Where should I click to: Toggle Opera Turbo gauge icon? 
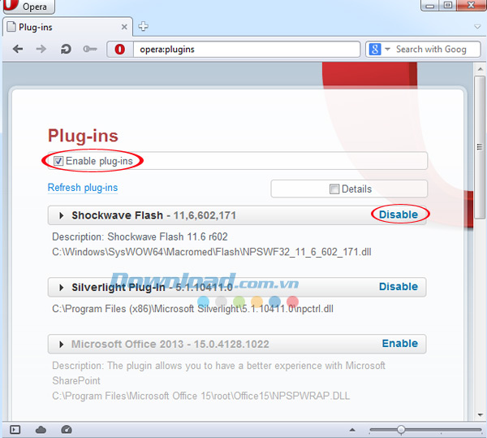(x=67, y=430)
